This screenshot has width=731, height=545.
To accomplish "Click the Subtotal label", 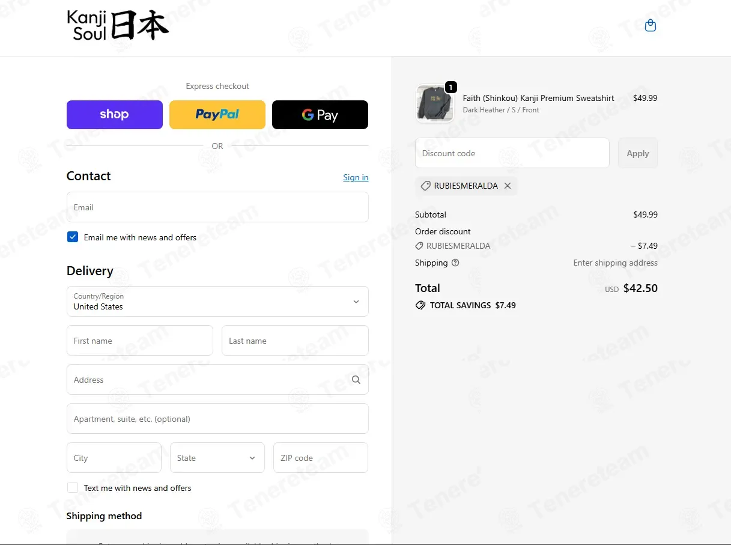I will tap(431, 215).
